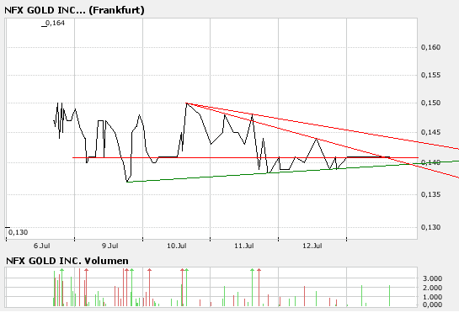Click the right-axis price label '0,130'
The height and width of the screenshot is (323, 459).
[x=430, y=227]
